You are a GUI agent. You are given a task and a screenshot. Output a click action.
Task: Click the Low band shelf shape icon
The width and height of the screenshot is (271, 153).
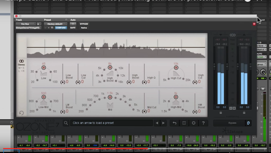pyautogui.click(x=43, y=73)
